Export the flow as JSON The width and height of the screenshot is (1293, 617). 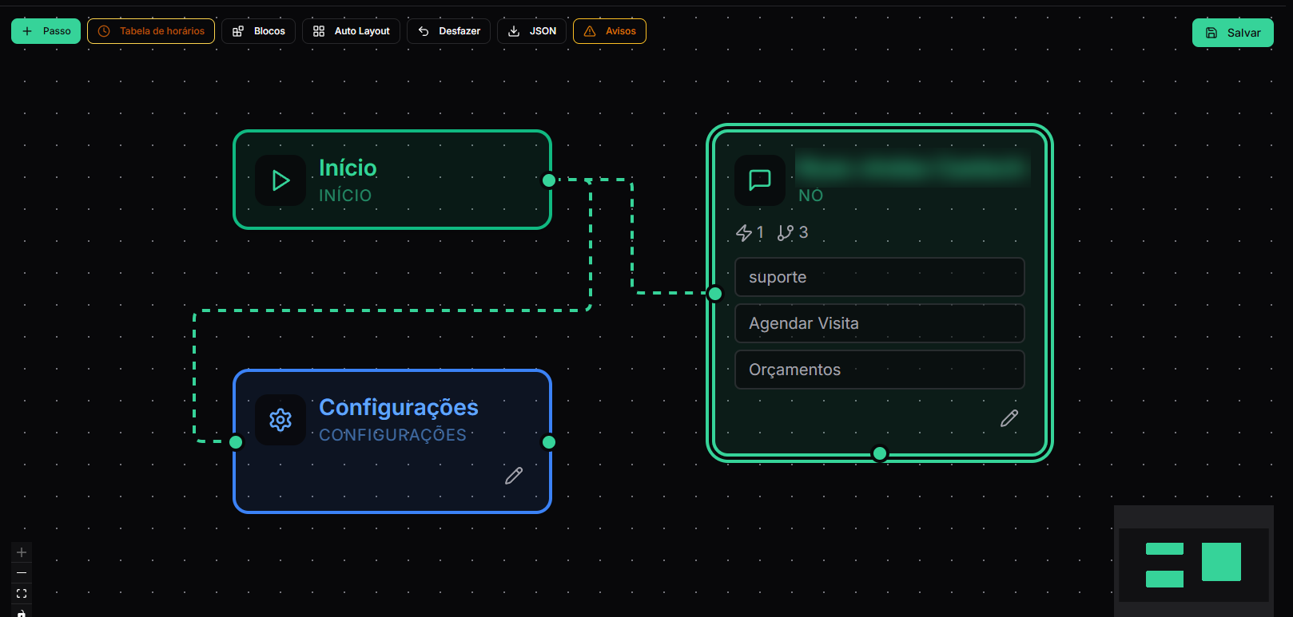(531, 31)
